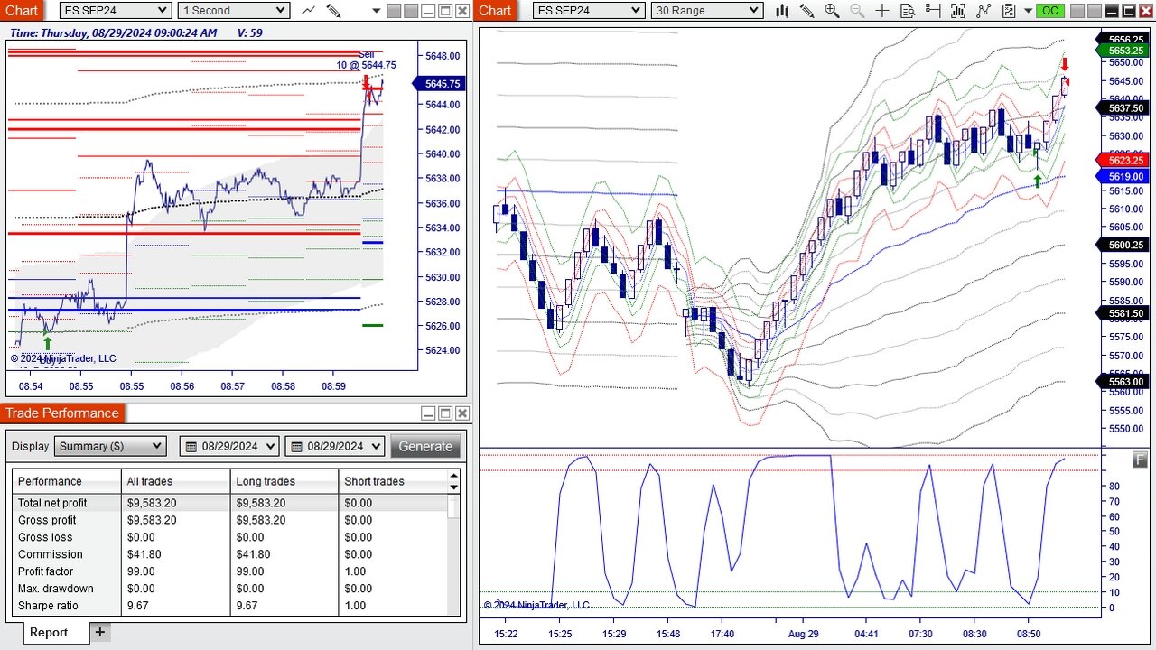
Task: Open the indicators icon in right chart
Action: (984, 11)
